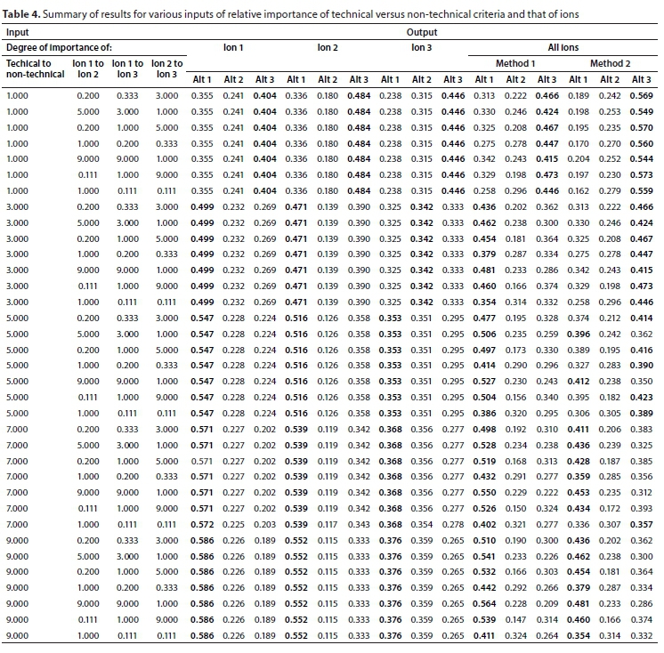664x653 pixels.
Task: Click the 'All ions' group header
Action: (x=564, y=46)
